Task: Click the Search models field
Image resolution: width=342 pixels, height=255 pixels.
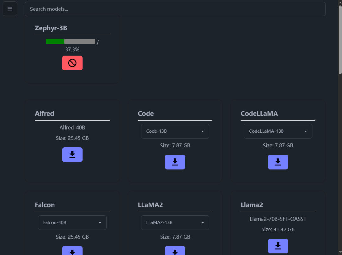Action: click(175, 9)
